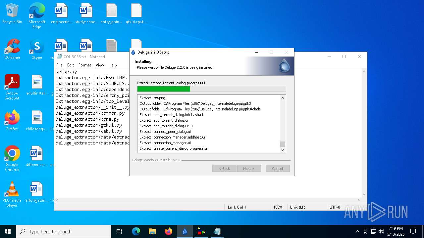Viewport: 424px width, 238px height.
Task: Click 'deluge_extractor/core.py' line in Notepad
Action: [87, 119]
